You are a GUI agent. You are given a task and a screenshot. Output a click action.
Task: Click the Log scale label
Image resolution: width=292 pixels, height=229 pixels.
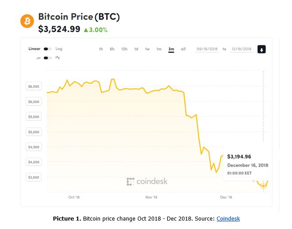pyautogui.click(x=59, y=49)
